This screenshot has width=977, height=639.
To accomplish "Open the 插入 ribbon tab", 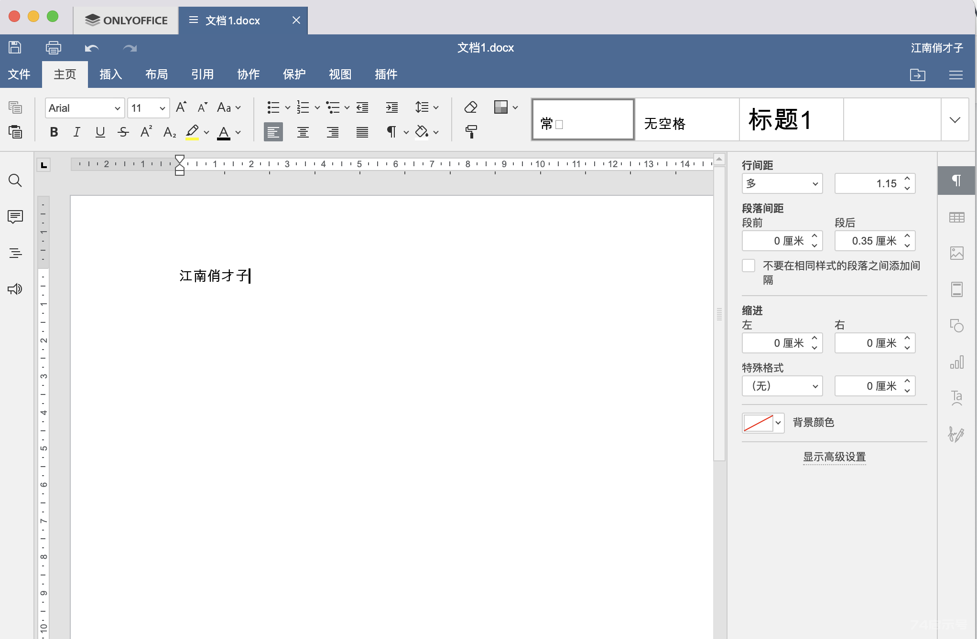I will [111, 74].
